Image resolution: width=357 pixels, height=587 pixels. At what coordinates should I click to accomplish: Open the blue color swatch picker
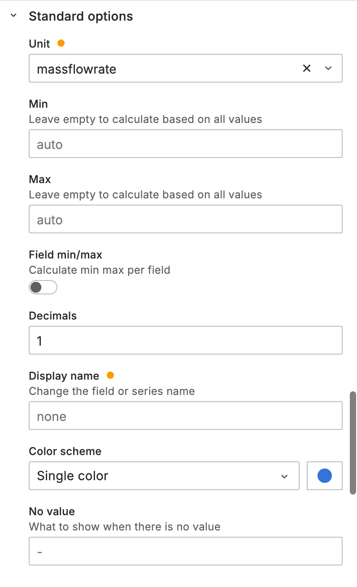(x=324, y=476)
